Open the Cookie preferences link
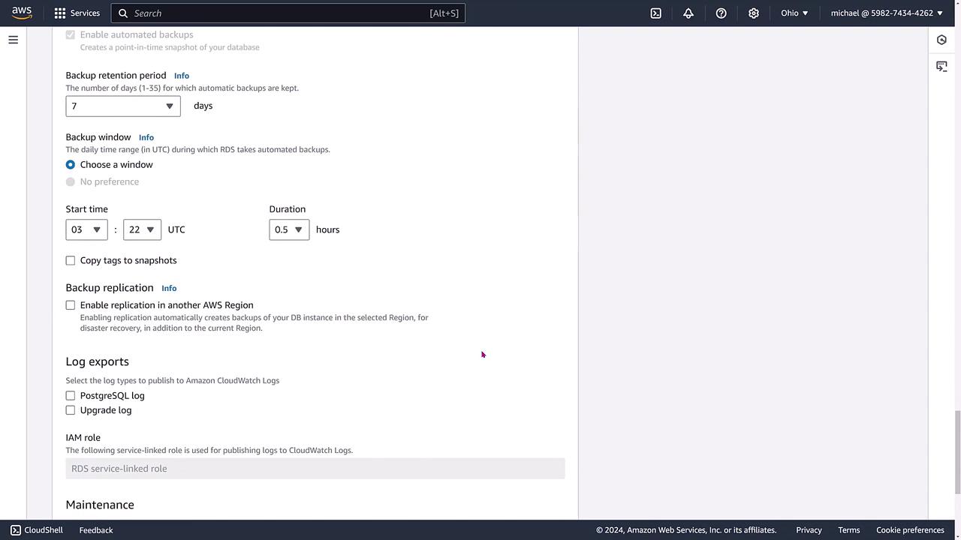961x540 pixels. coord(910,530)
